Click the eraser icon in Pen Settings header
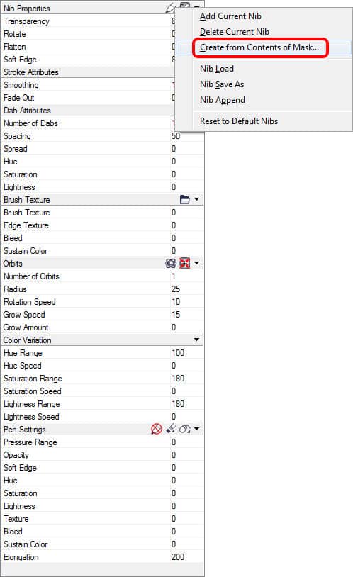The width and height of the screenshot is (353, 577). click(171, 428)
